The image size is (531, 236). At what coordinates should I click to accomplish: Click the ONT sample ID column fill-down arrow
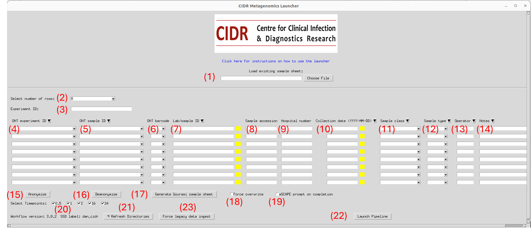coord(109,121)
